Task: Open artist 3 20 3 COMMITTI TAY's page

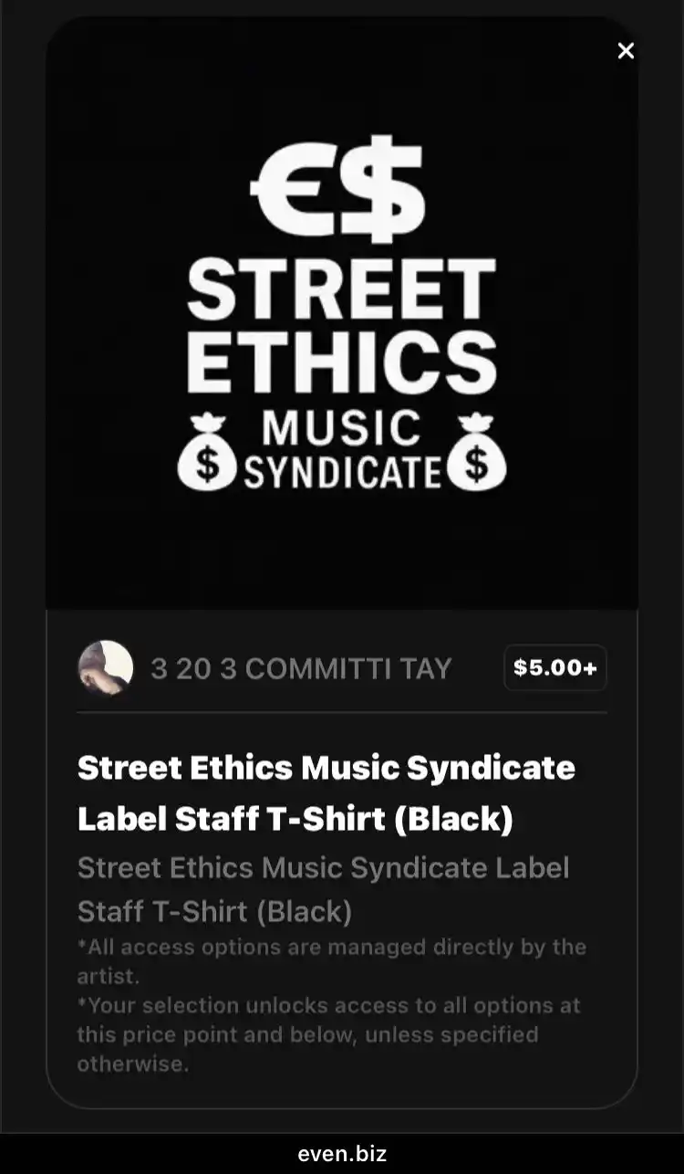Action: click(x=301, y=668)
